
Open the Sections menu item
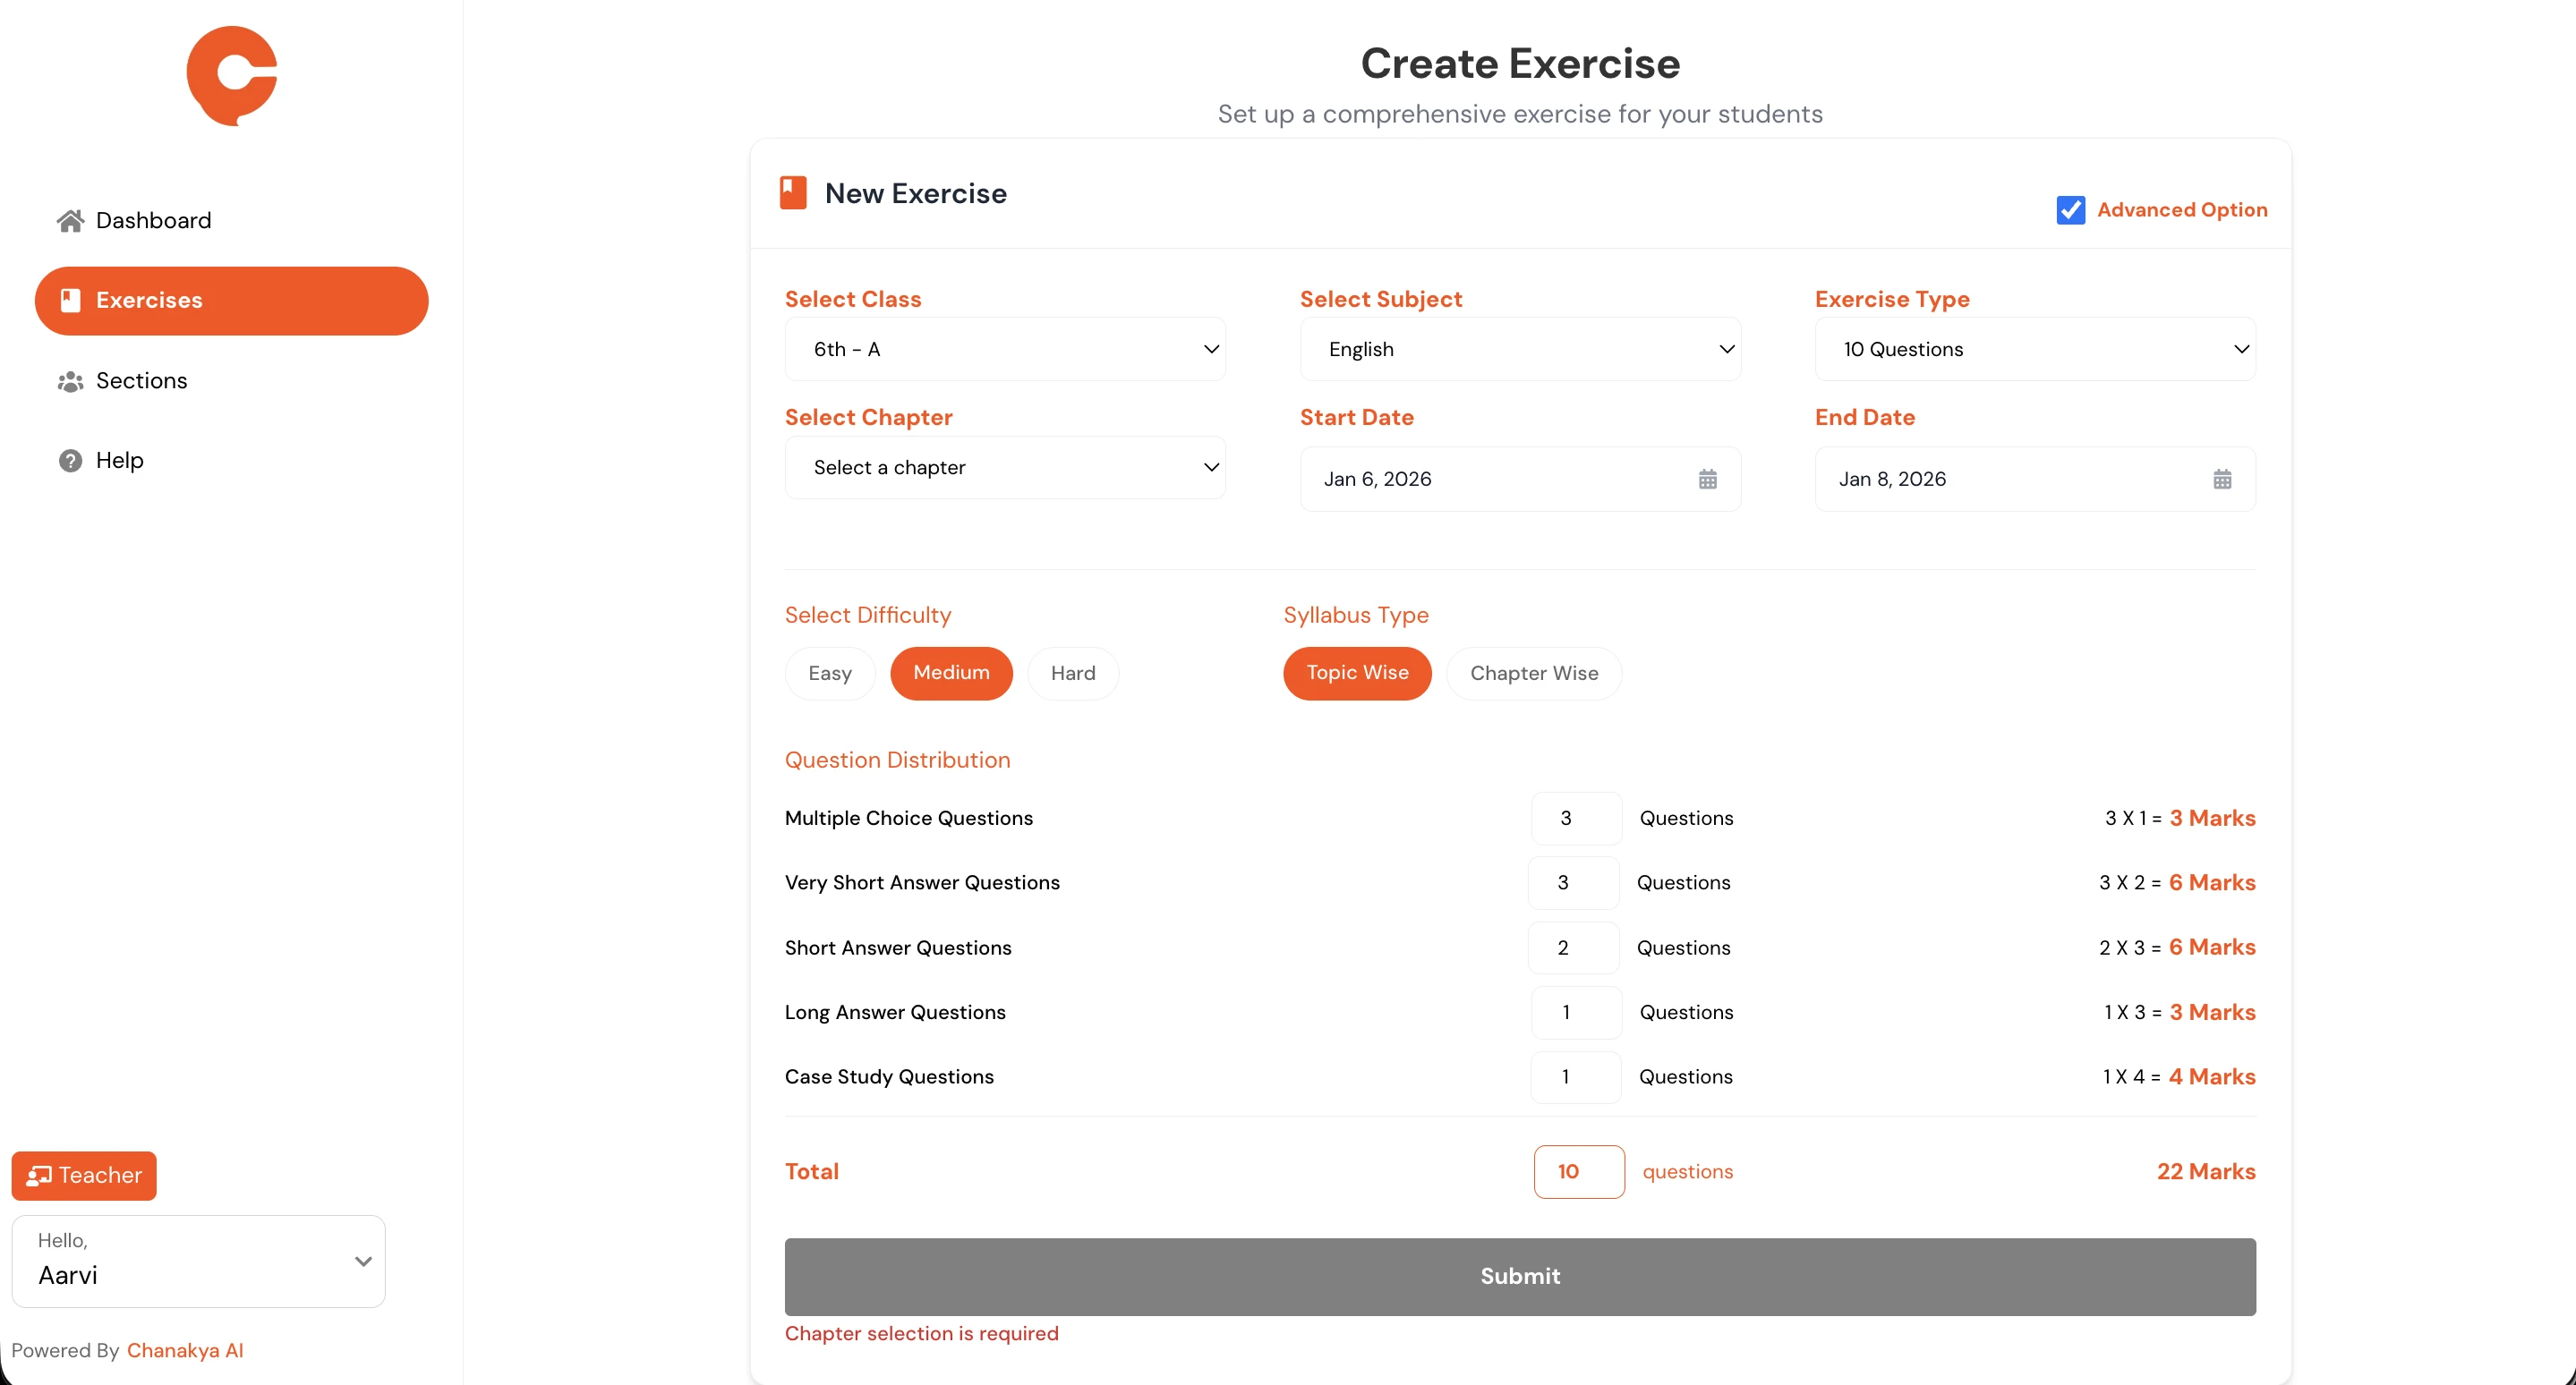pyautogui.click(x=141, y=382)
